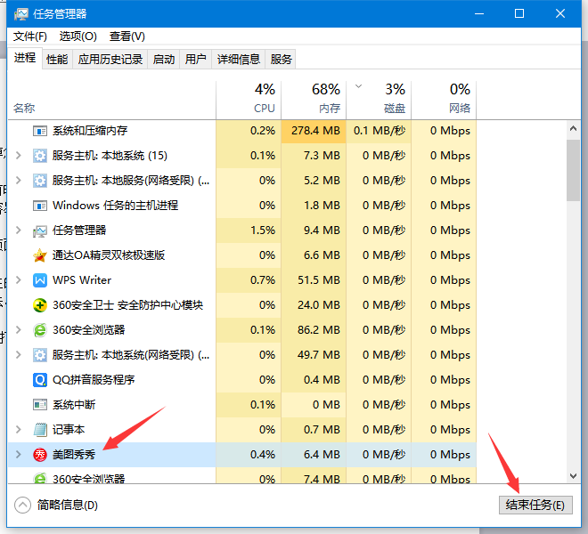Viewport: 588px width, 534px height.
Task: Open the 文件(F) menu
Action: tap(30, 36)
